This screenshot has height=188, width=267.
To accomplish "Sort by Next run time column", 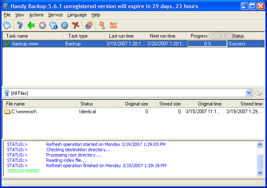I will coord(166,36).
